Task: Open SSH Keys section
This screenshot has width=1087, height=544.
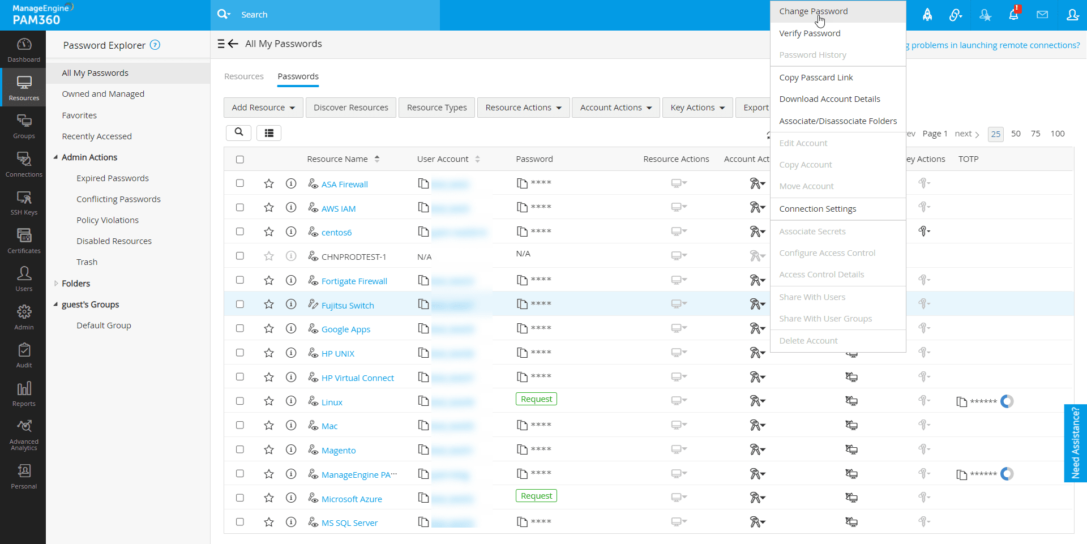Action: tap(24, 203)
